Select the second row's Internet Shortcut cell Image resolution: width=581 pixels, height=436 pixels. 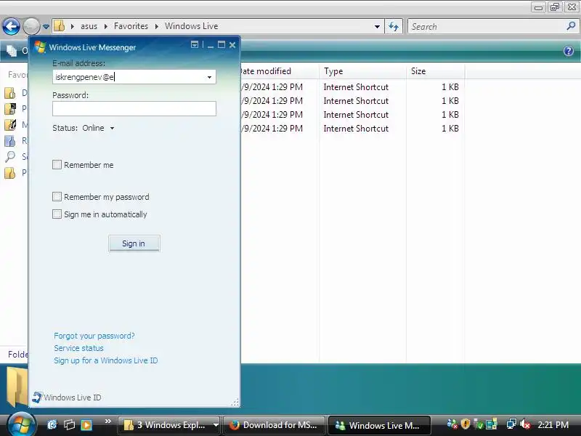[x=356, y=101]
